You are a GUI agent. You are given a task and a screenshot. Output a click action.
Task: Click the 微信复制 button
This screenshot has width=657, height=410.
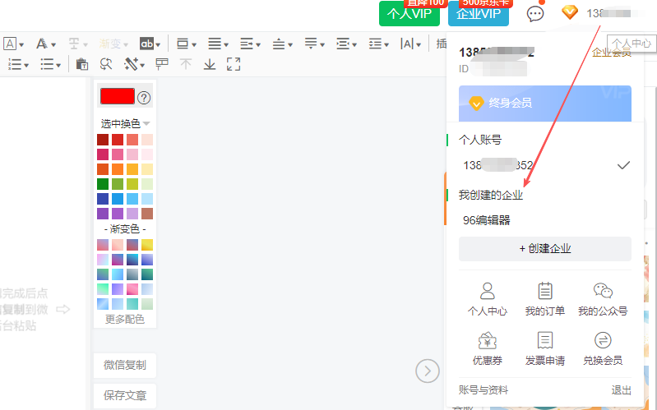click(x=125, y=365)
